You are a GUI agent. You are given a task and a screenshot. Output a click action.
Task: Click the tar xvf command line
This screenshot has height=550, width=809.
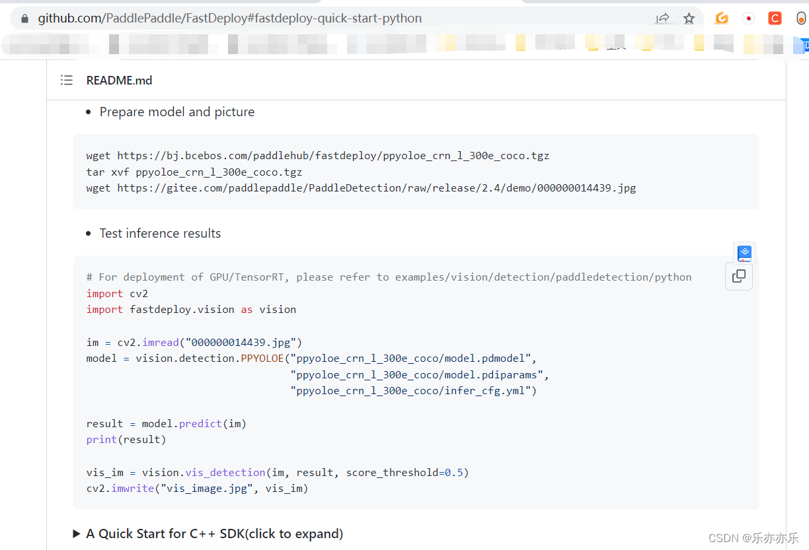194,172
